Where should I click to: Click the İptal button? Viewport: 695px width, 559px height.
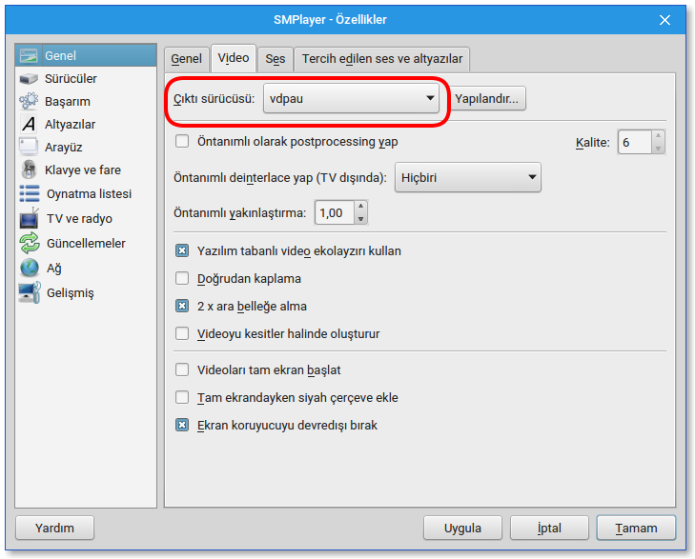(549, 528)
